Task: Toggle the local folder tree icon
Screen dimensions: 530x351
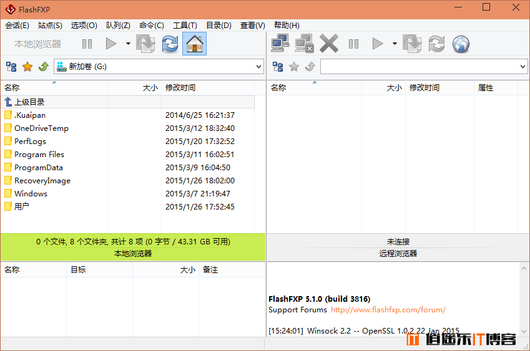Action: tap(11, 67)
